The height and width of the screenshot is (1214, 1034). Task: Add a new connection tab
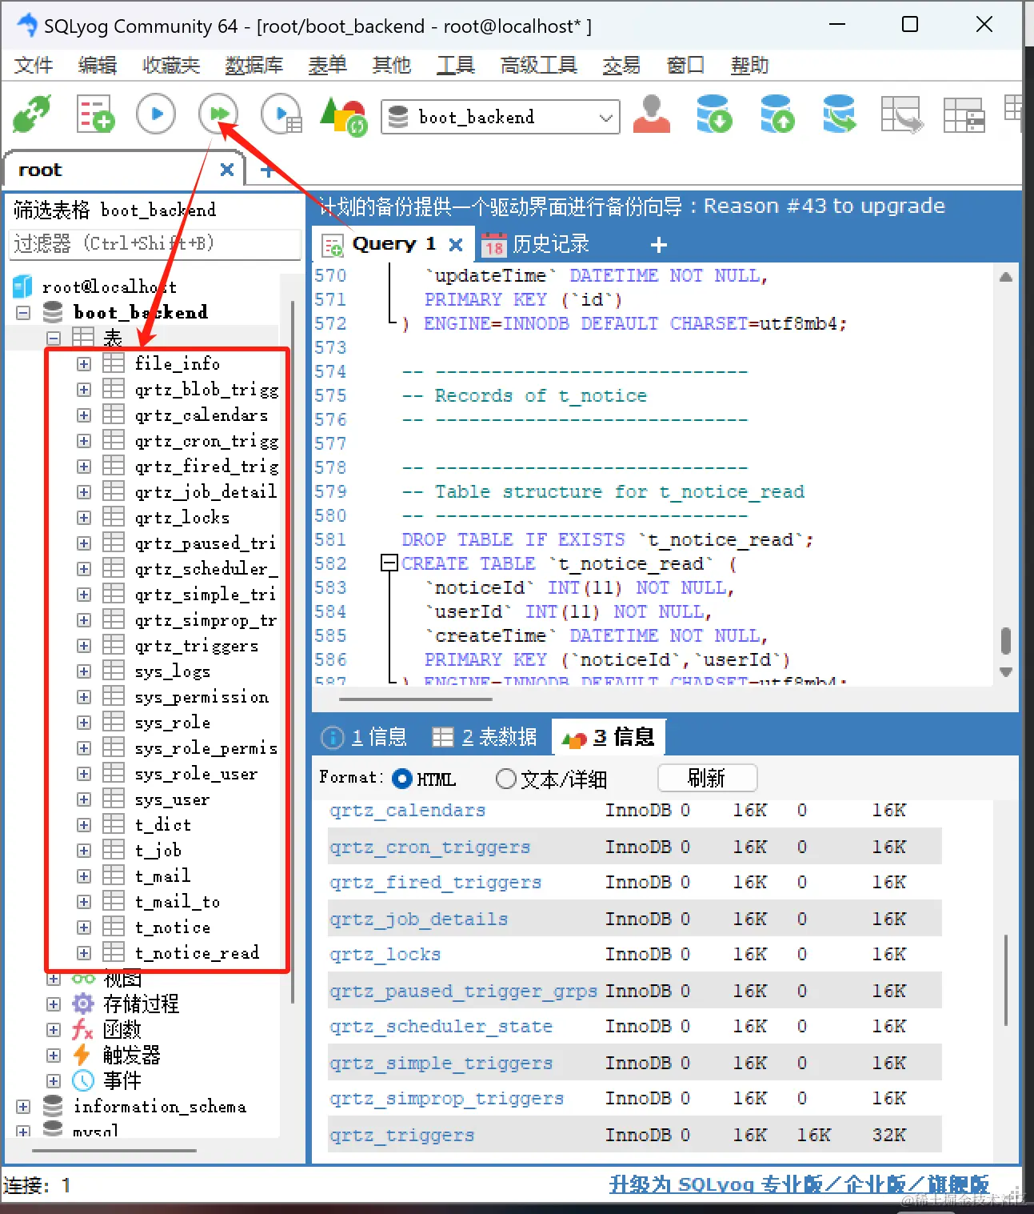pos(267,170)
